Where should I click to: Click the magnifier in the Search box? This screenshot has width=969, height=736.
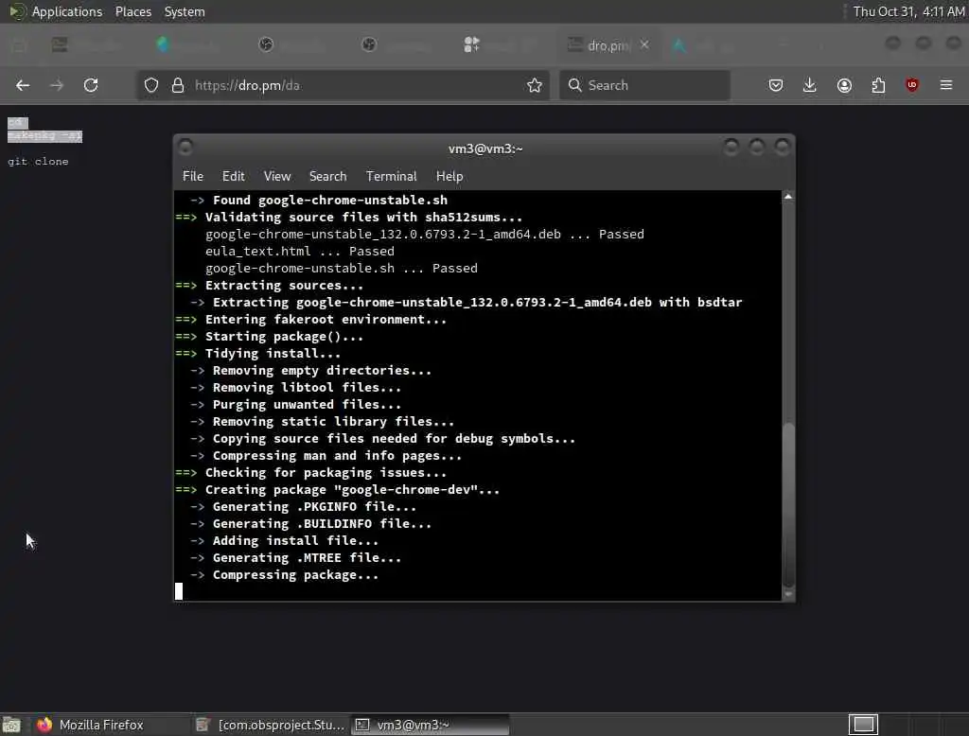click(574, 85)
